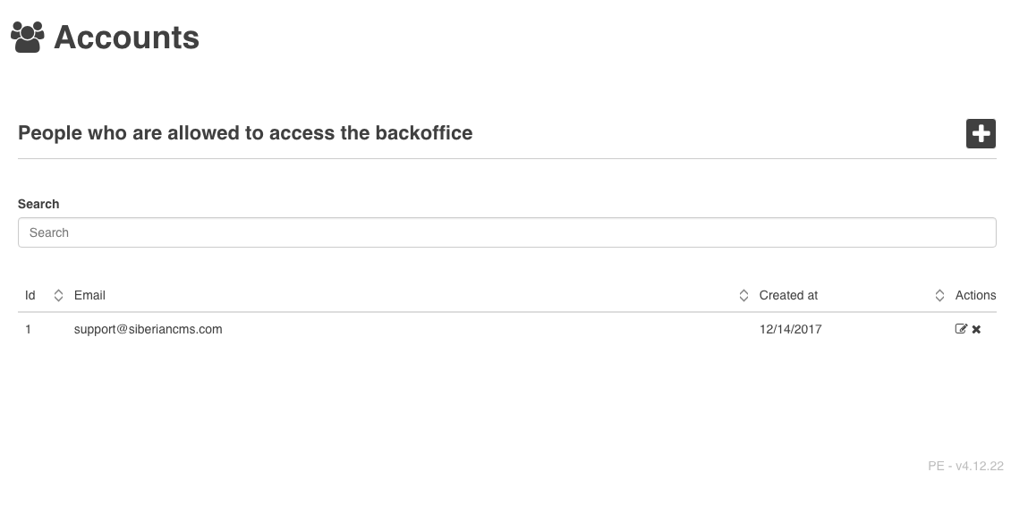Click the backoffice access section heading

(245, 133)
